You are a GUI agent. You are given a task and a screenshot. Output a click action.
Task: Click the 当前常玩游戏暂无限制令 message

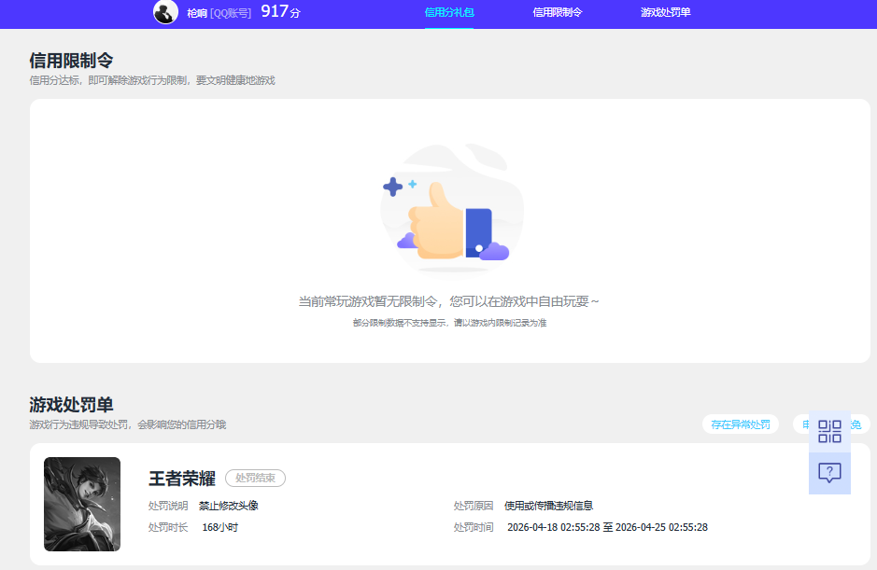(448, 301)
